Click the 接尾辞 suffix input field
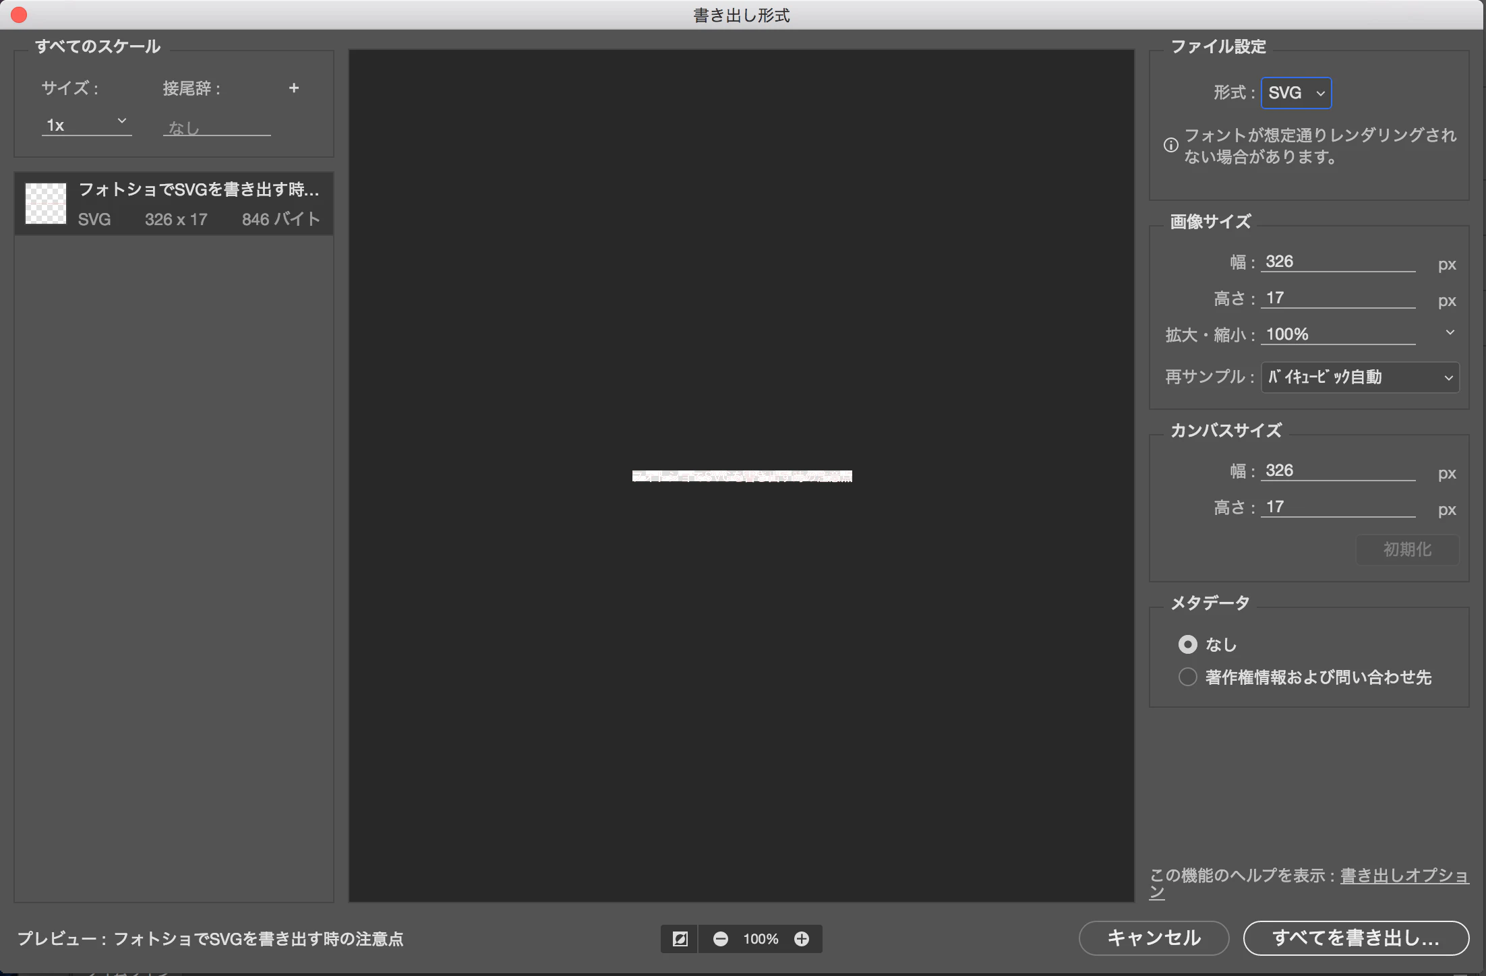Viewport: 1486px width, 976px height. coord(217,127)
